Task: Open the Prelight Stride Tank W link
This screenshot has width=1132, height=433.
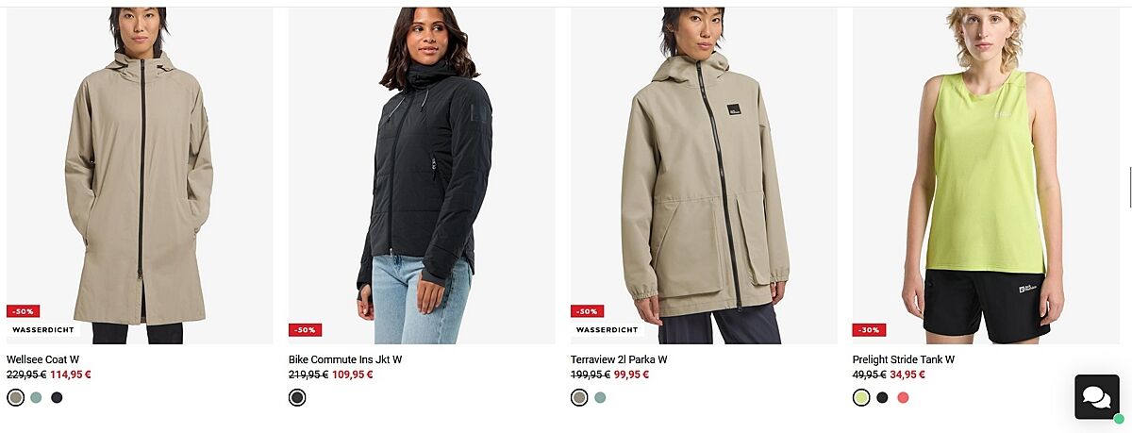Action: click(904, 359)
